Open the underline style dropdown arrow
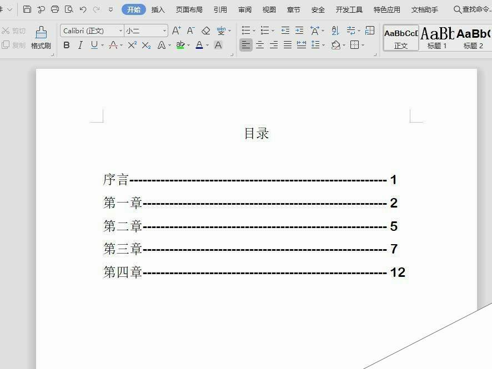The width and height of the screenshot is (492, 369). [102, 46]
